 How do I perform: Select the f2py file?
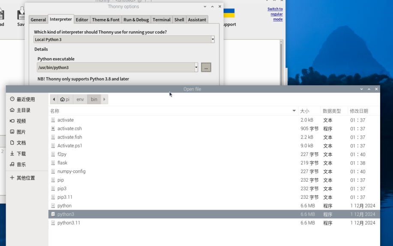(214, 154)
